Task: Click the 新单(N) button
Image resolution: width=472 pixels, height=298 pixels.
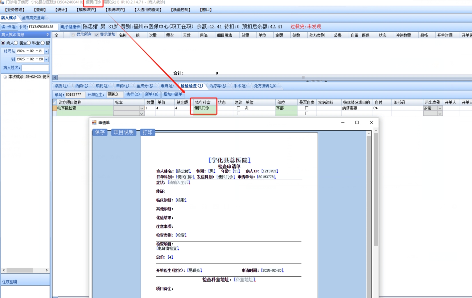Action: click(x=151, y=94)
